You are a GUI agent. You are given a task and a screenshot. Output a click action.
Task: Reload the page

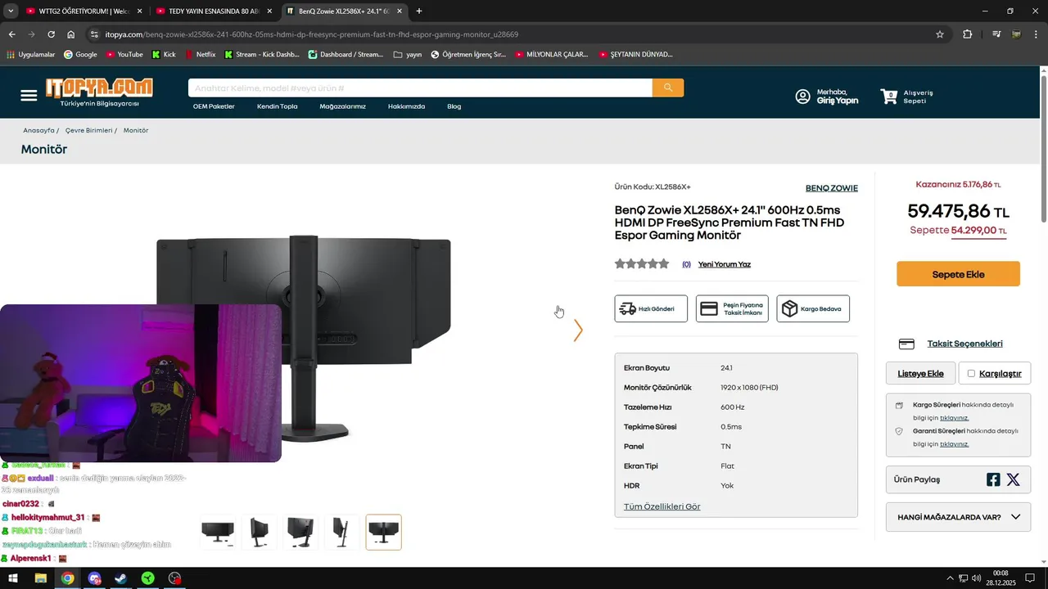(51, 34)
